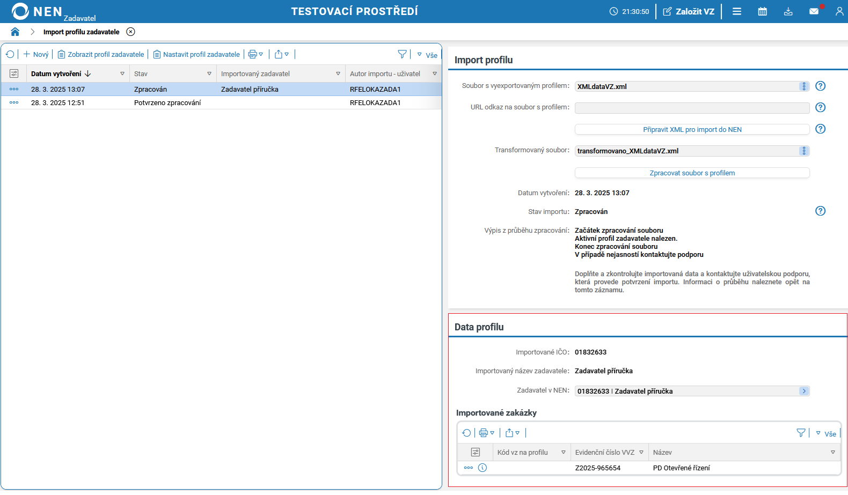Click the URL odkaz input field
This screenshot has height=495, width=848.
[692, 108]
